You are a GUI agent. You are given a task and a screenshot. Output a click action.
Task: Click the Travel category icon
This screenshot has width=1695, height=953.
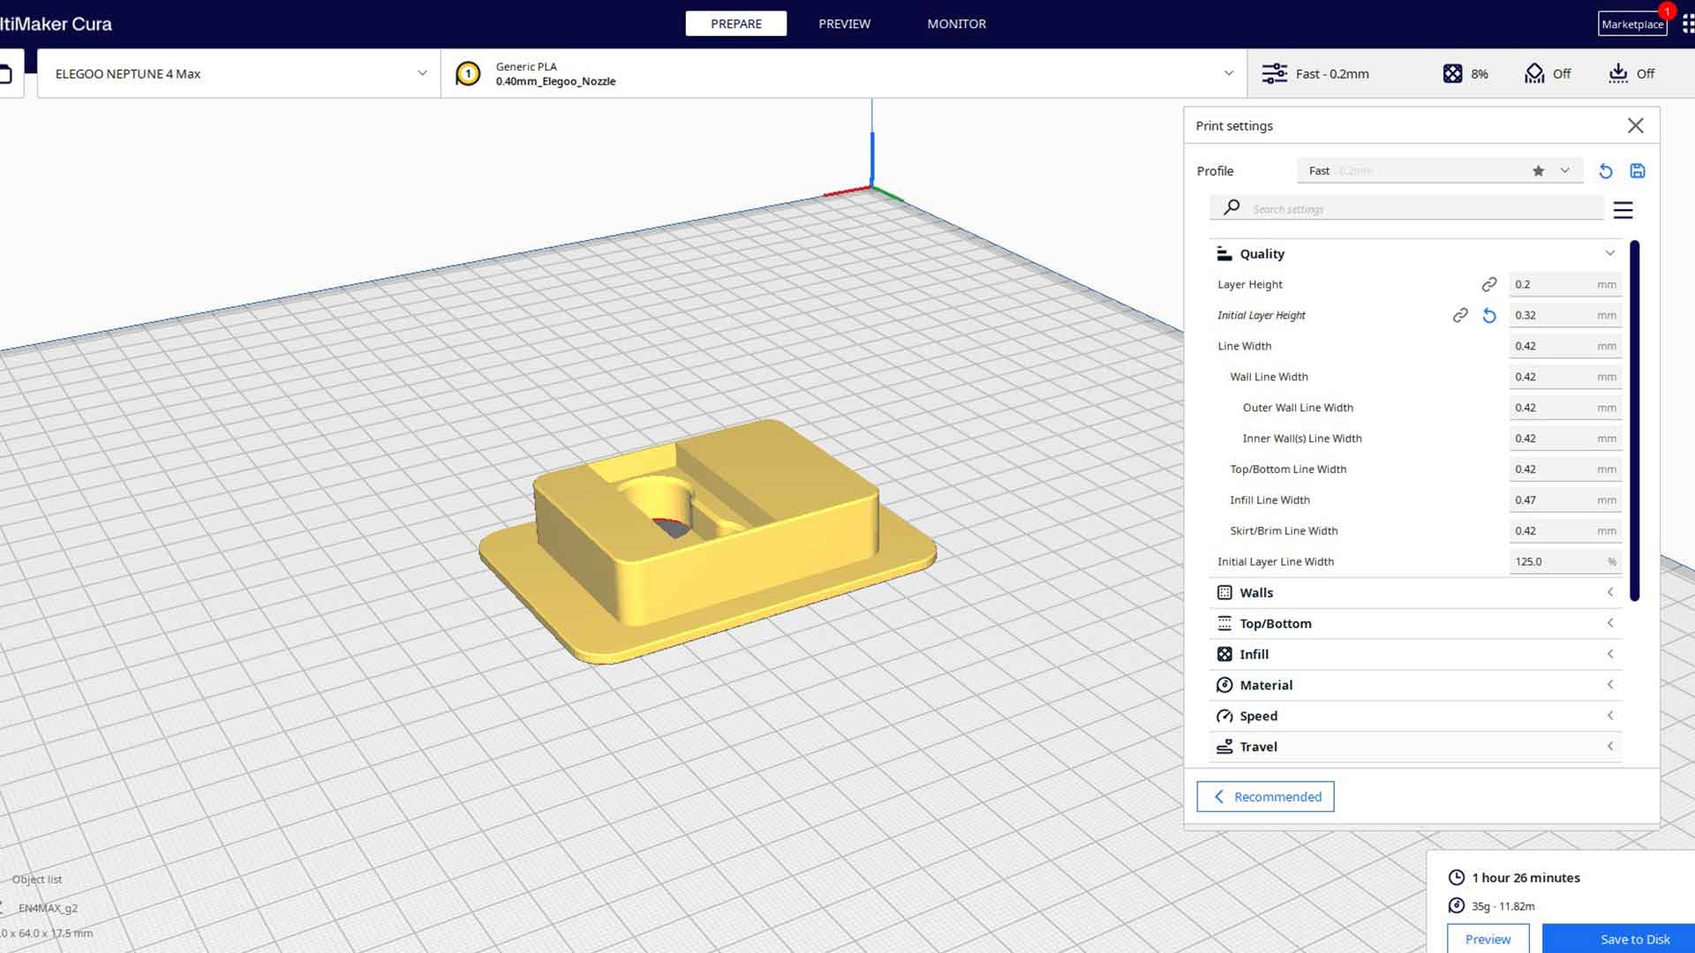[x=1224, y=747]
